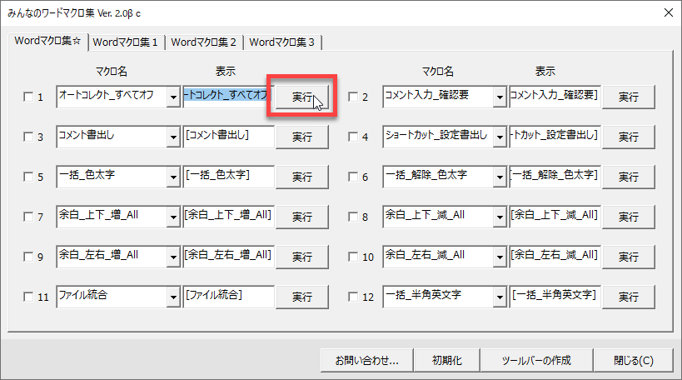This screenshot has height=380, width=682.
Task: Toggle checkbox number 12
Action: pos(353,297)
